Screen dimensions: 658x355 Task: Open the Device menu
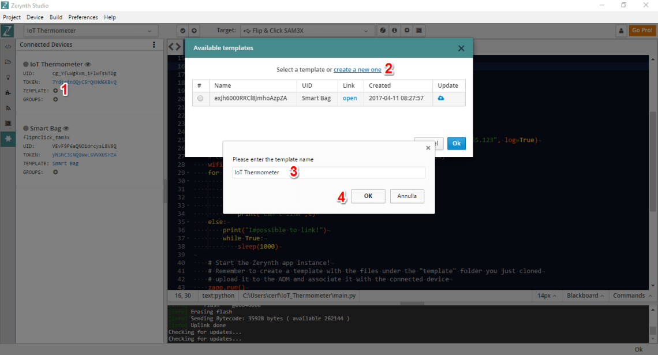[35, 17]
